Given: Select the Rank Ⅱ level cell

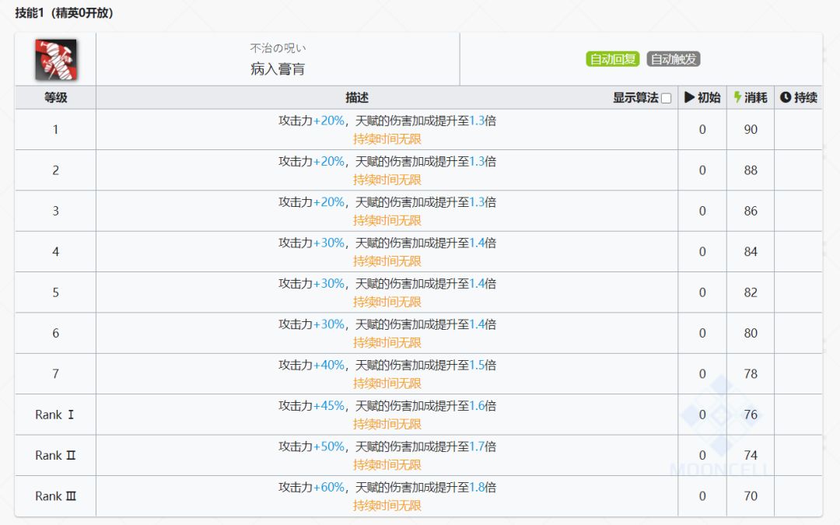Looking at the screenshot, I should point(55,455).
